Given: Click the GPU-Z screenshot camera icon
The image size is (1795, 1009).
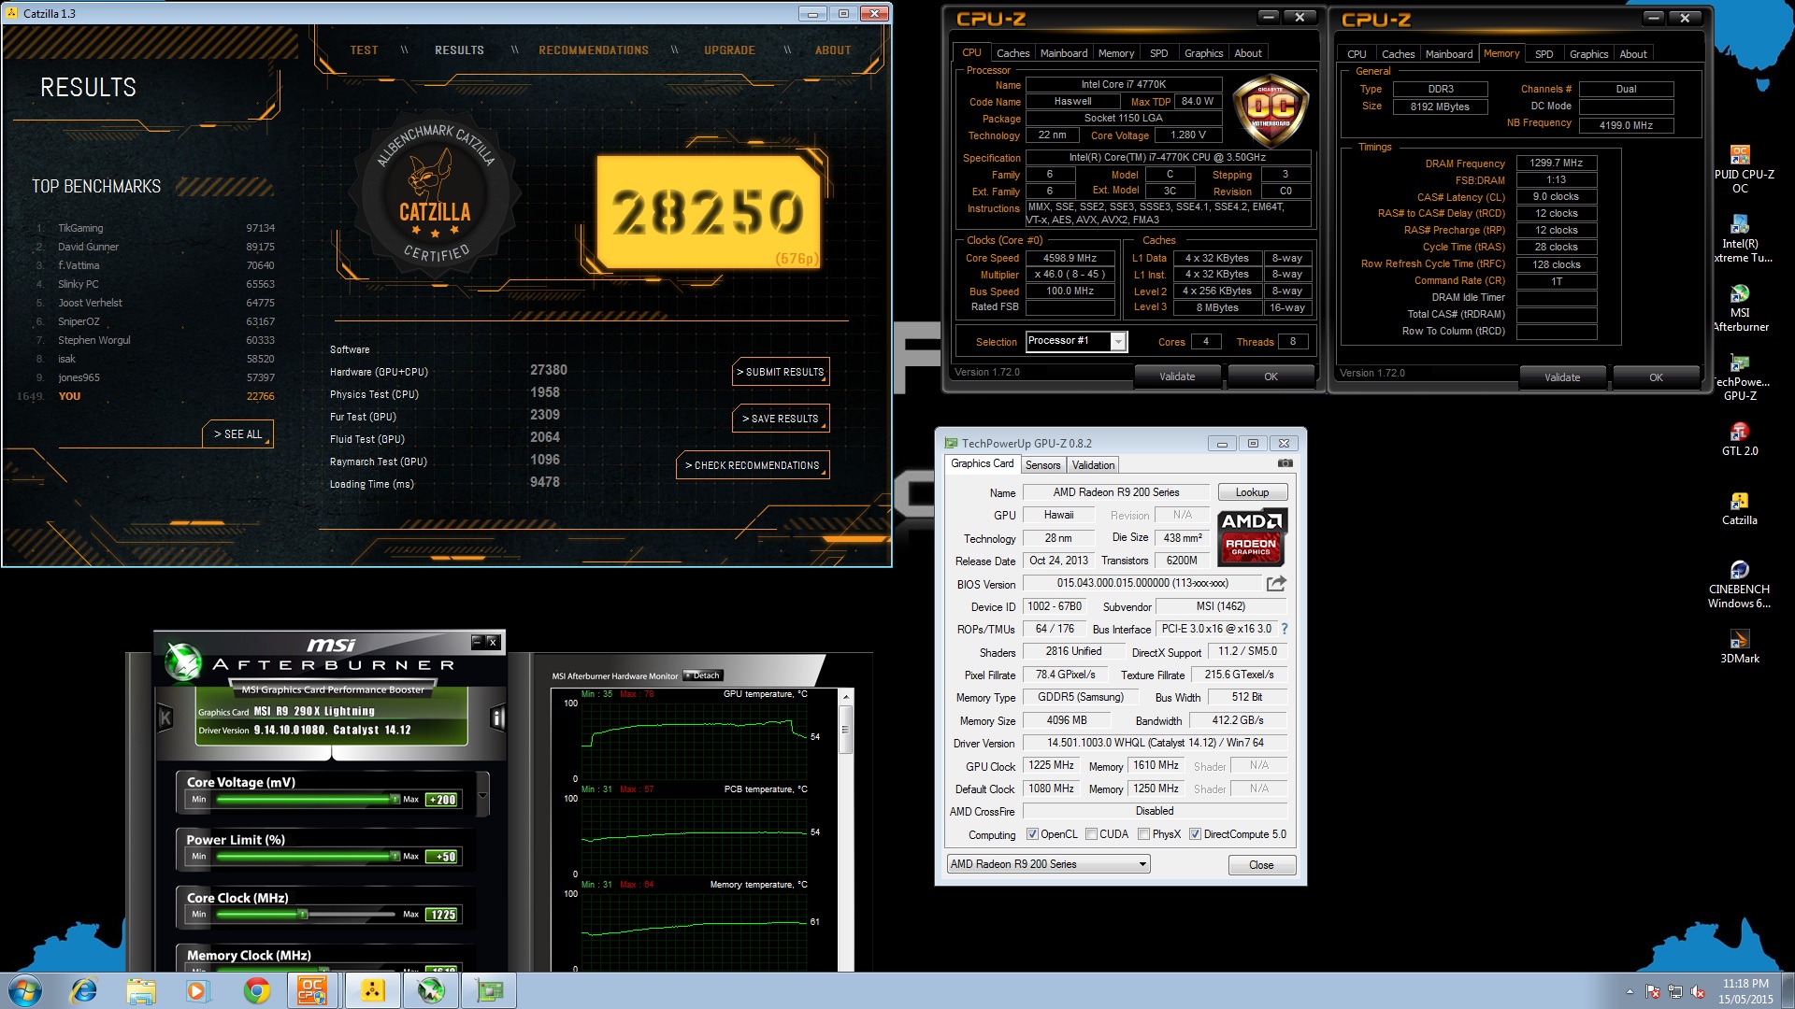Looking at the screenshot, I should [x=1285, y=463].
